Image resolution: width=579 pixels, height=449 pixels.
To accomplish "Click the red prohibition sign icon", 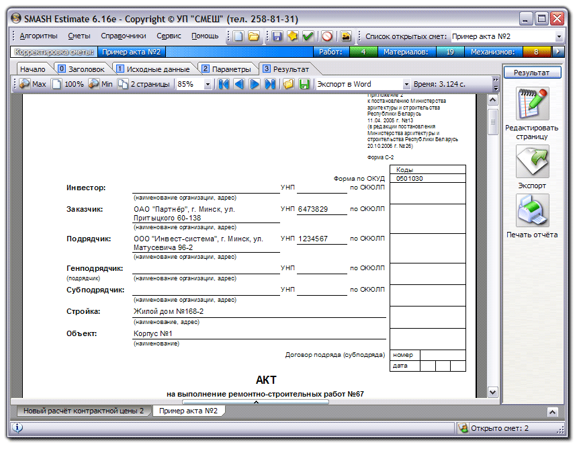I will click(x=327, y=36).
